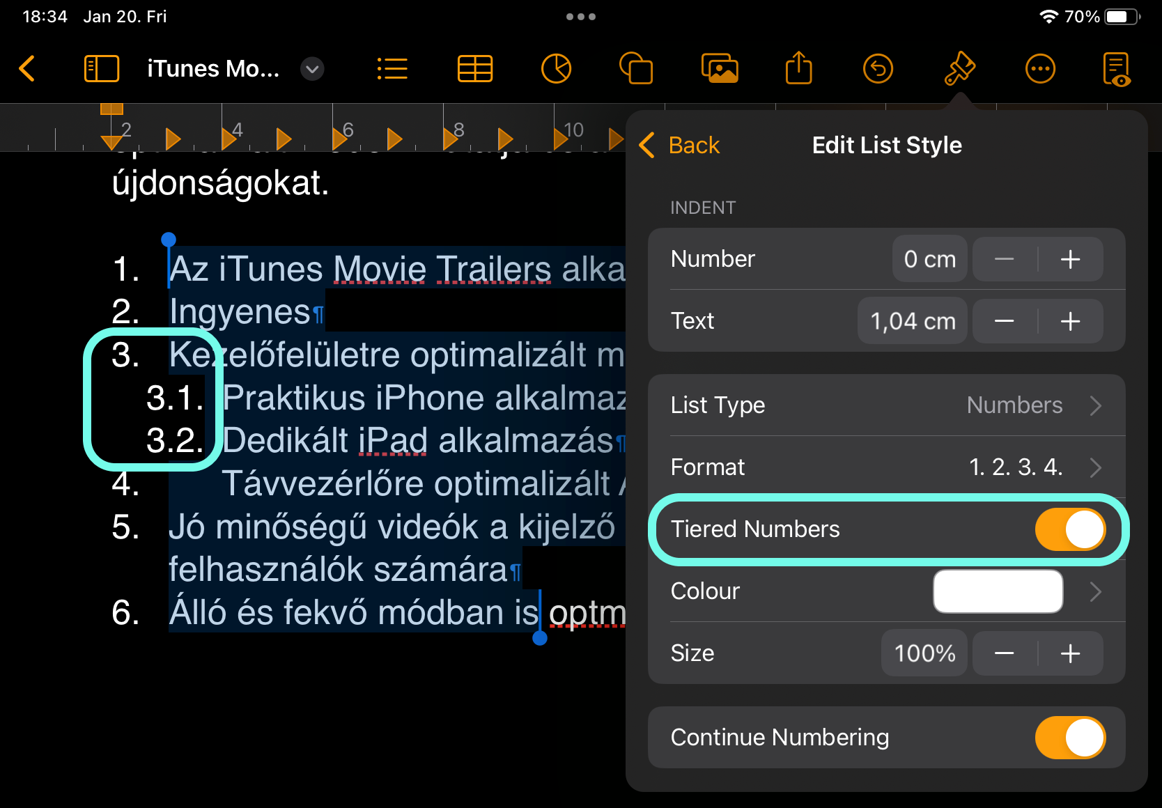Tap the Number indent 0 cm field
The image size is (1162, 808).
tap(929, 259)
